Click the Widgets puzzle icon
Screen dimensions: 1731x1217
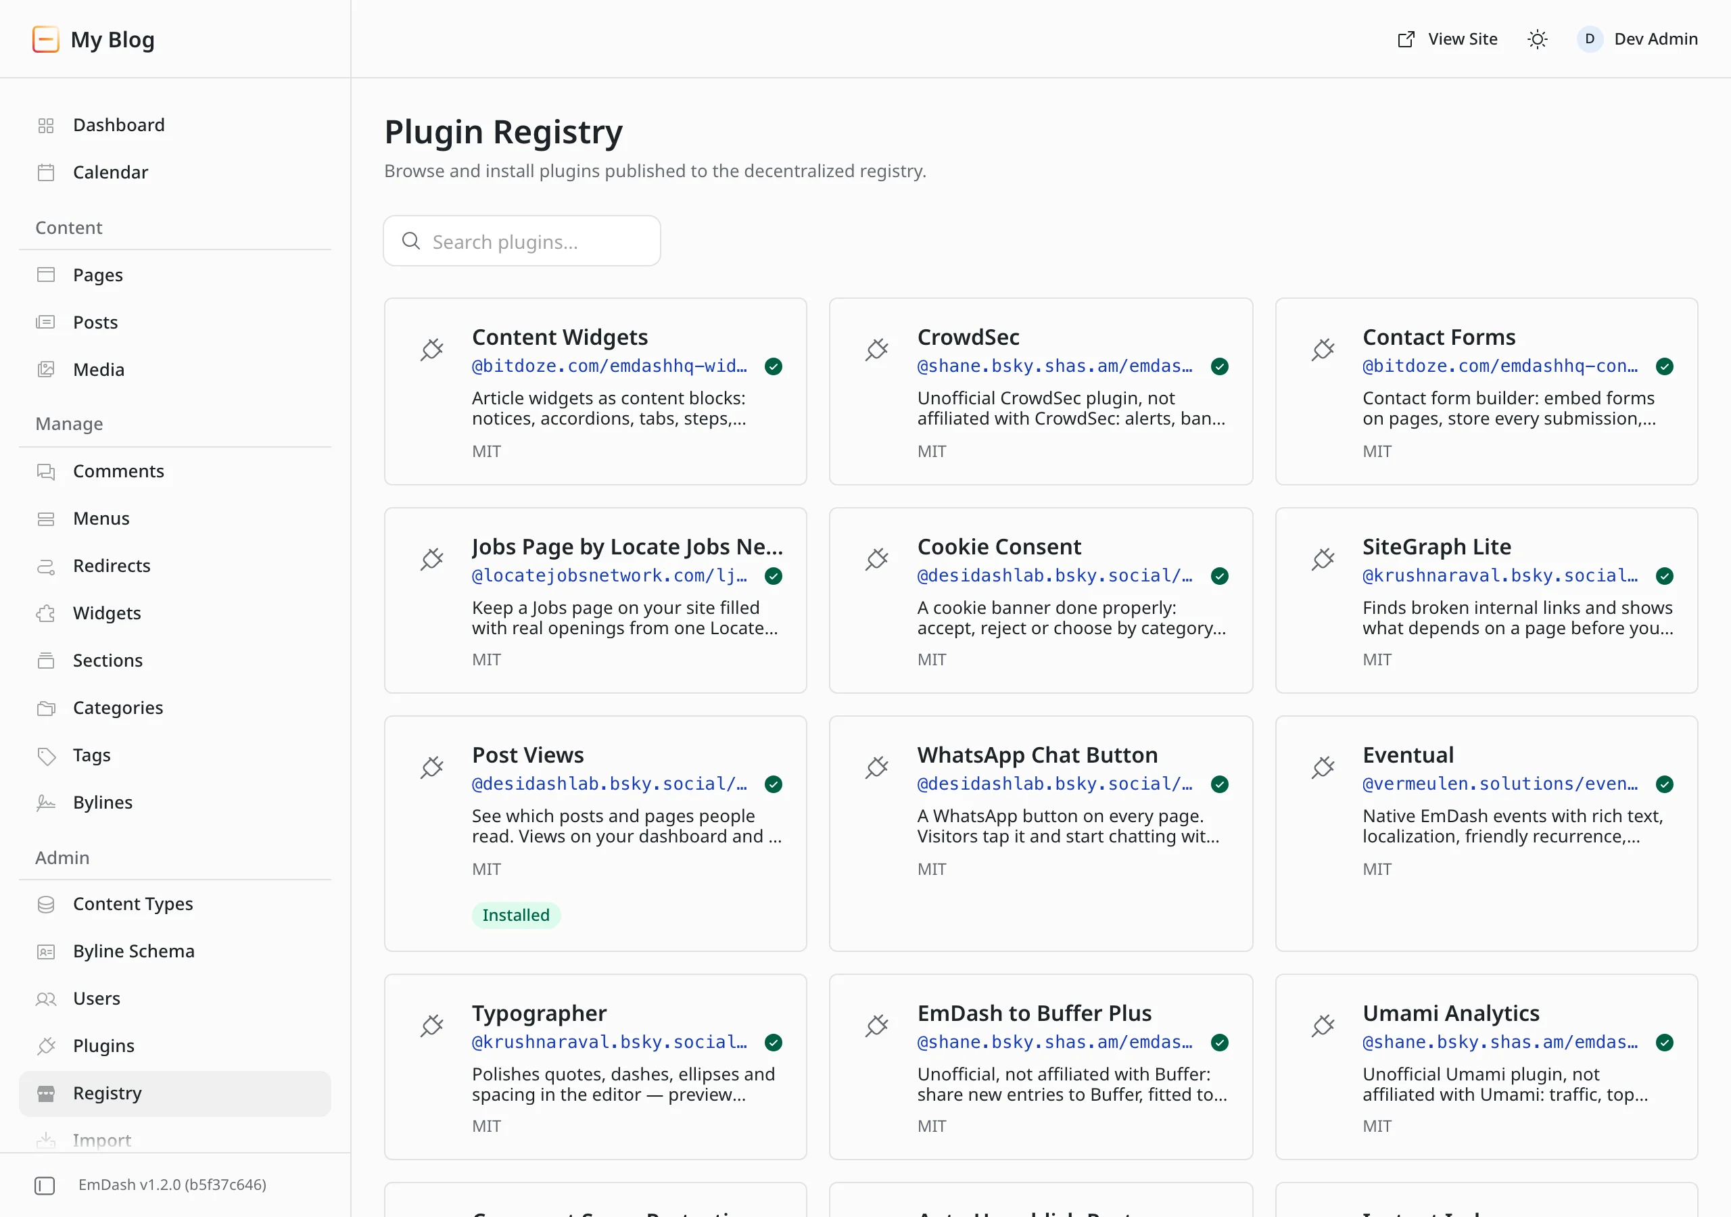pos(46,614)
